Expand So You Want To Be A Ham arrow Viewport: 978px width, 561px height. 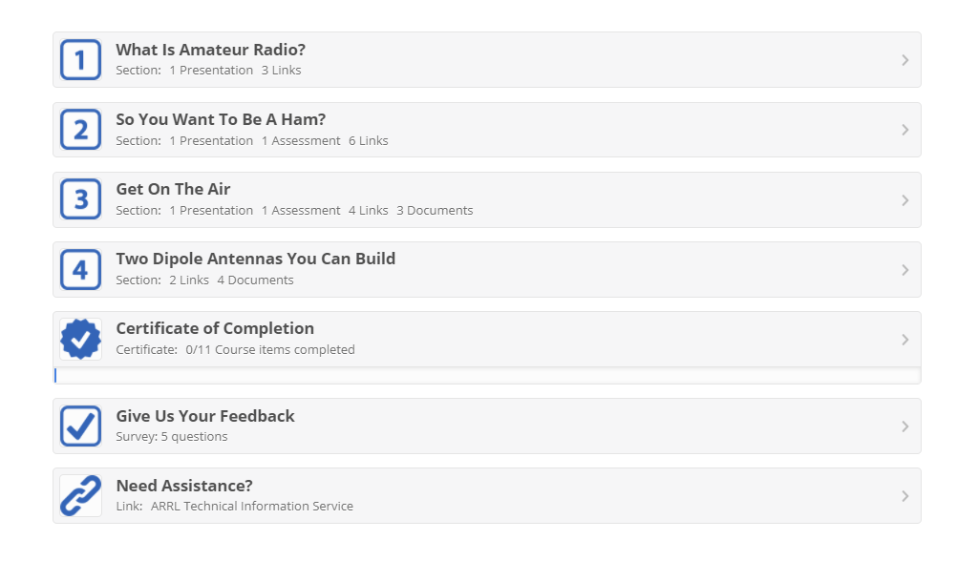904,130
